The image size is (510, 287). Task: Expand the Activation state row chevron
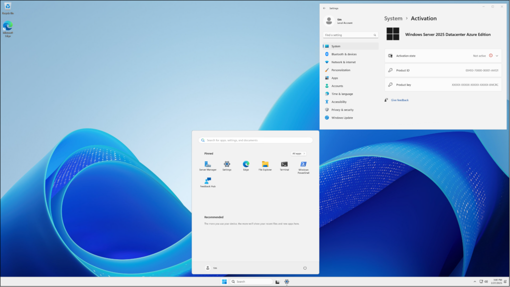tap(497, 56)
